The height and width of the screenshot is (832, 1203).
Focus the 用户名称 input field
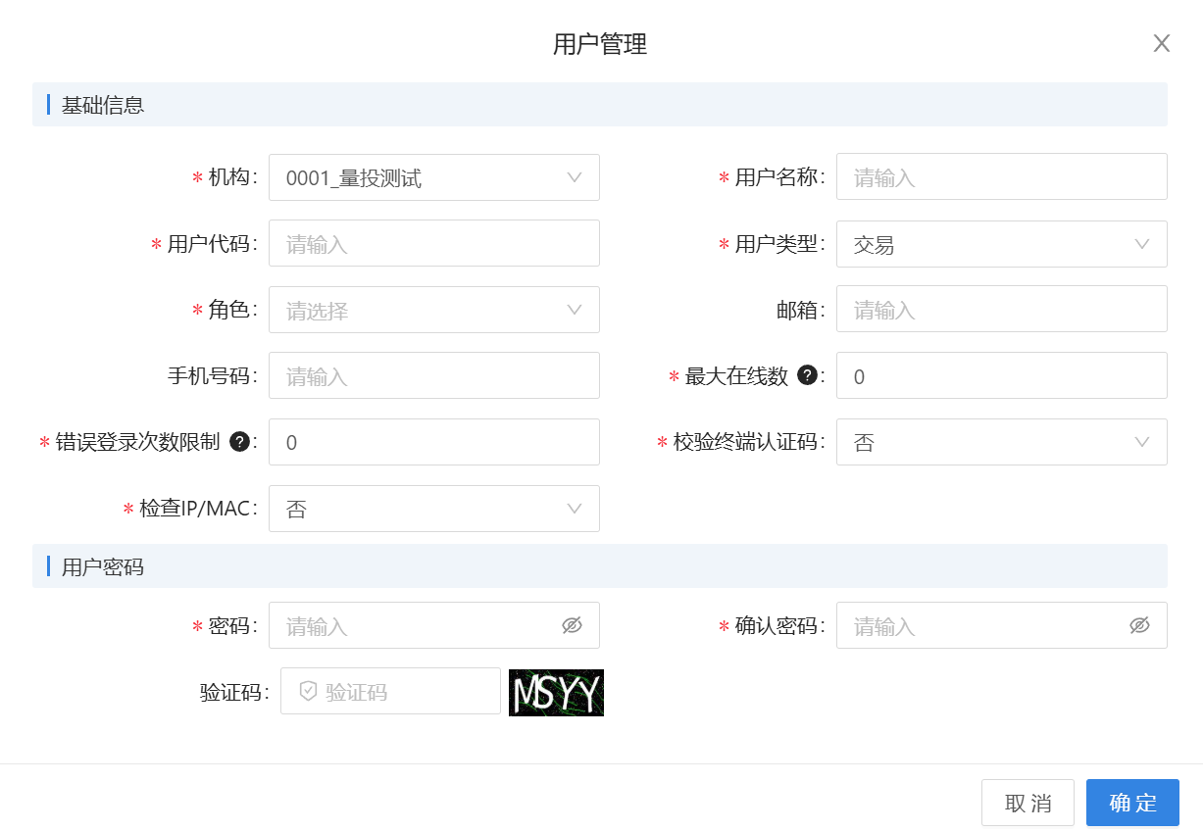point(1002,176)
